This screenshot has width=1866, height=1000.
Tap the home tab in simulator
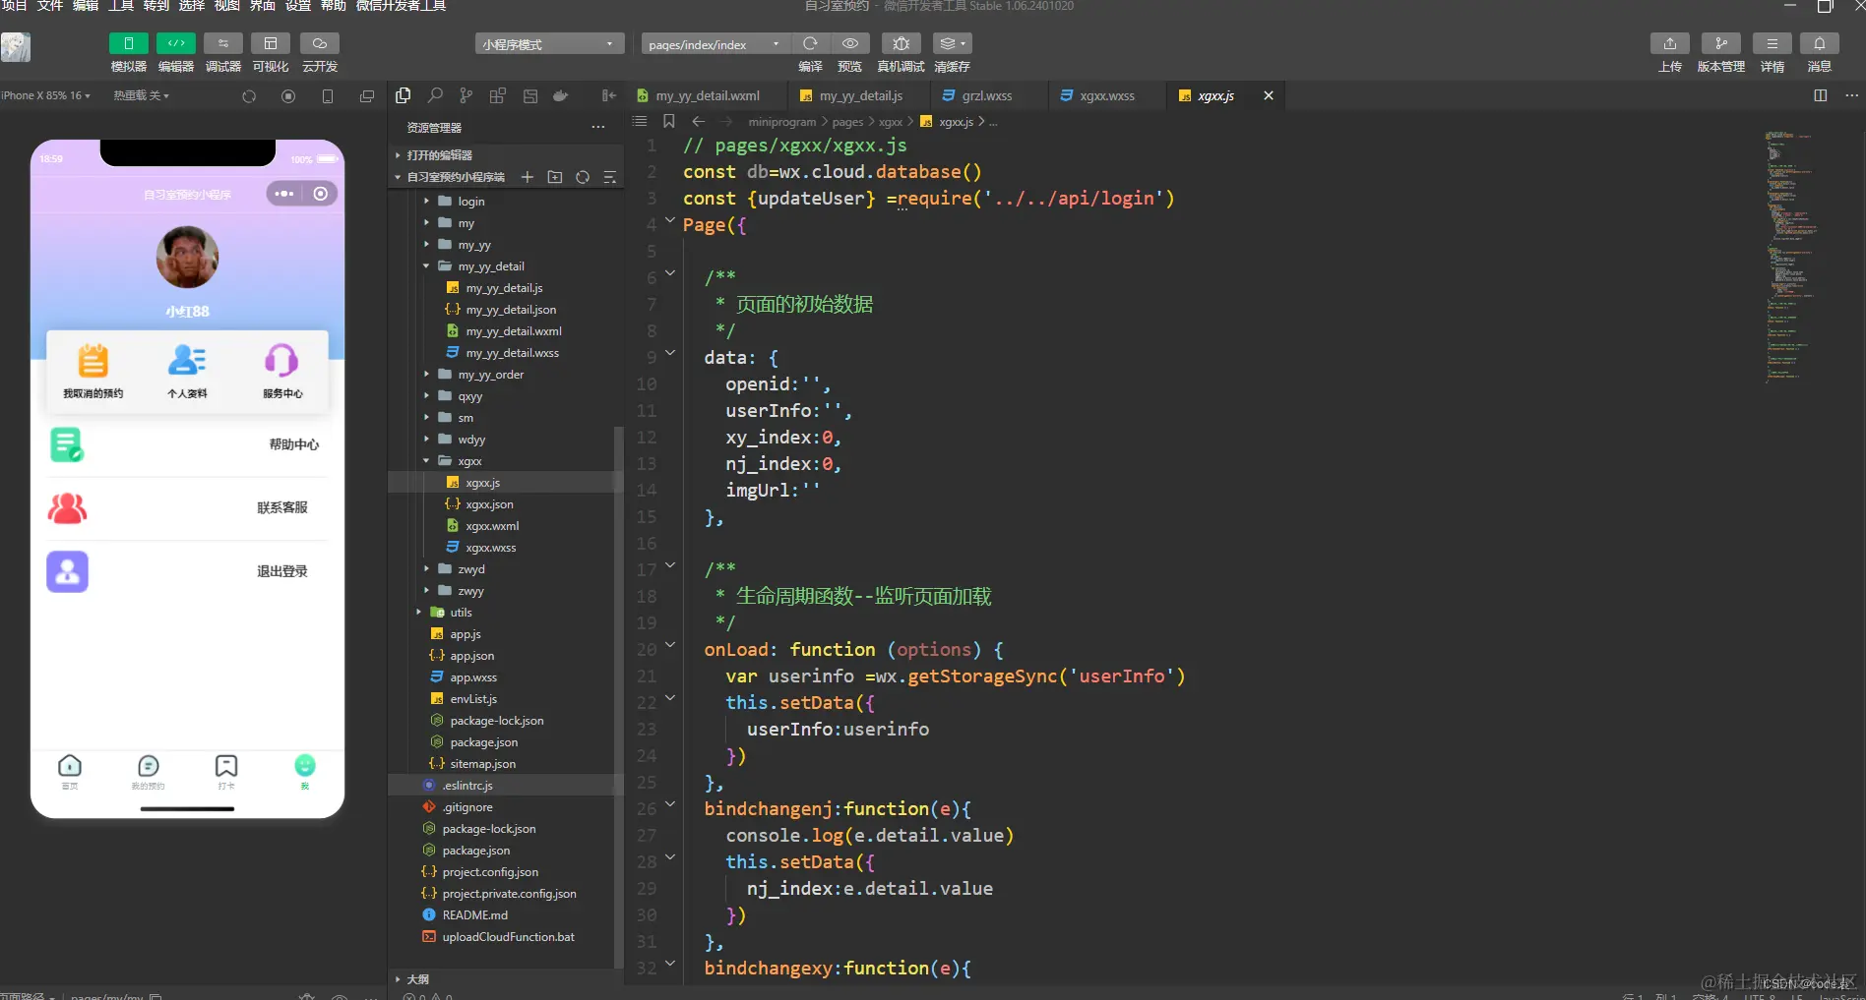click(70, 772)
